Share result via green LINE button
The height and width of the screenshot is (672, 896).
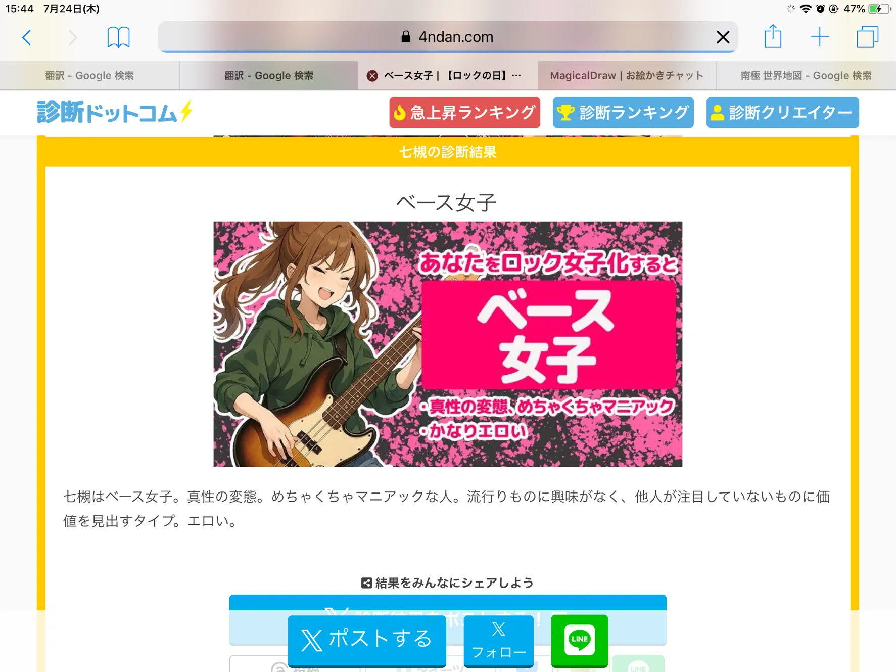click(x=579, y=640)
